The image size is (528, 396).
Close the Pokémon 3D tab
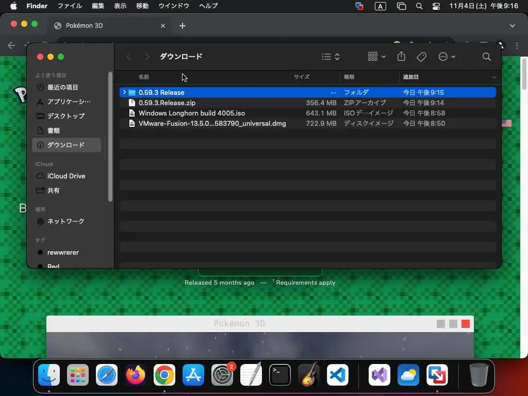pos(163,26)
